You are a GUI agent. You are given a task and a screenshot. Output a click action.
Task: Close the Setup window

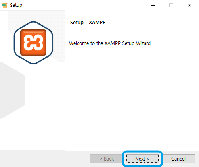[x=189, y=5]
